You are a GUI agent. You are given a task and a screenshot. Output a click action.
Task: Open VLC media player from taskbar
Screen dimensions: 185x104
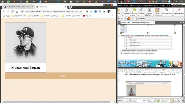[x=96, y=1]
